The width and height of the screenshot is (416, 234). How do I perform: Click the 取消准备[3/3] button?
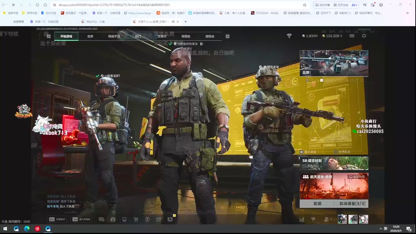pos(352,204)
